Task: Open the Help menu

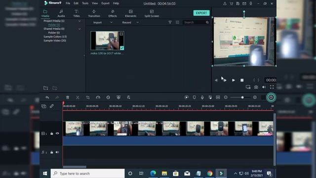Action: pos(116,3)
